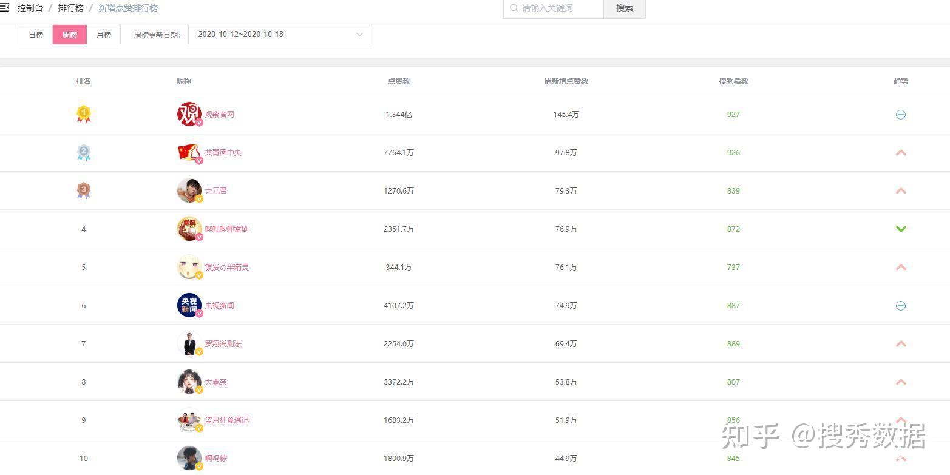This screenshot has height=475, width=950.
Task: Click the flat trend icon for 观察者网
Action: click(x=901, y=114)
